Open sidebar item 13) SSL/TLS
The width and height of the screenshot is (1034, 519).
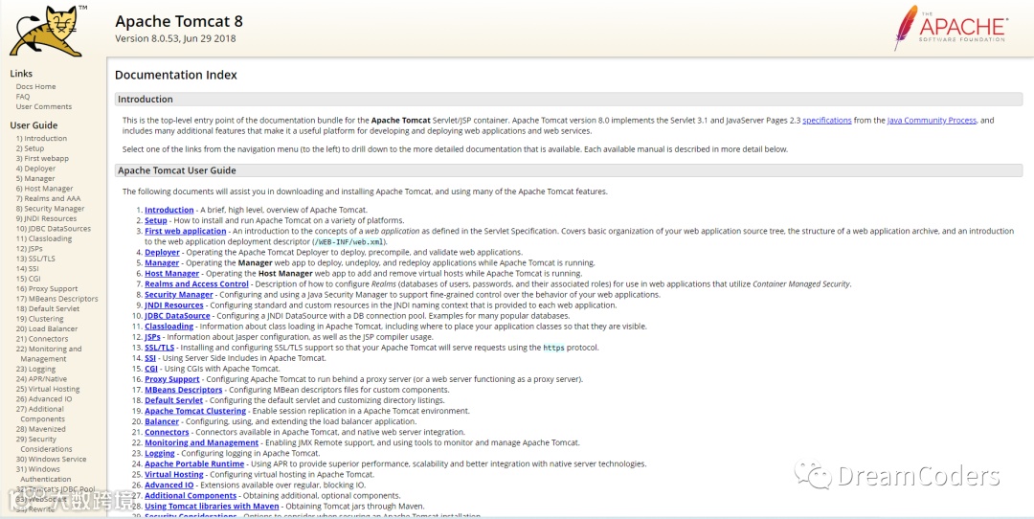[x=35, y=259]
